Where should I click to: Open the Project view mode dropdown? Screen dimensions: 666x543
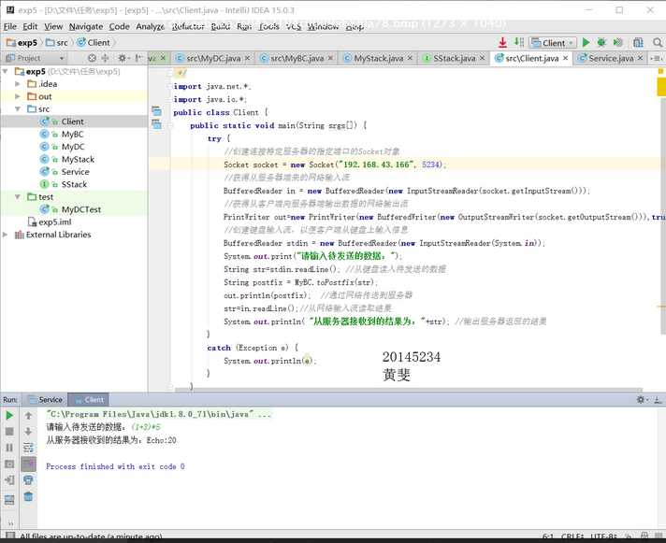[36, 58]
